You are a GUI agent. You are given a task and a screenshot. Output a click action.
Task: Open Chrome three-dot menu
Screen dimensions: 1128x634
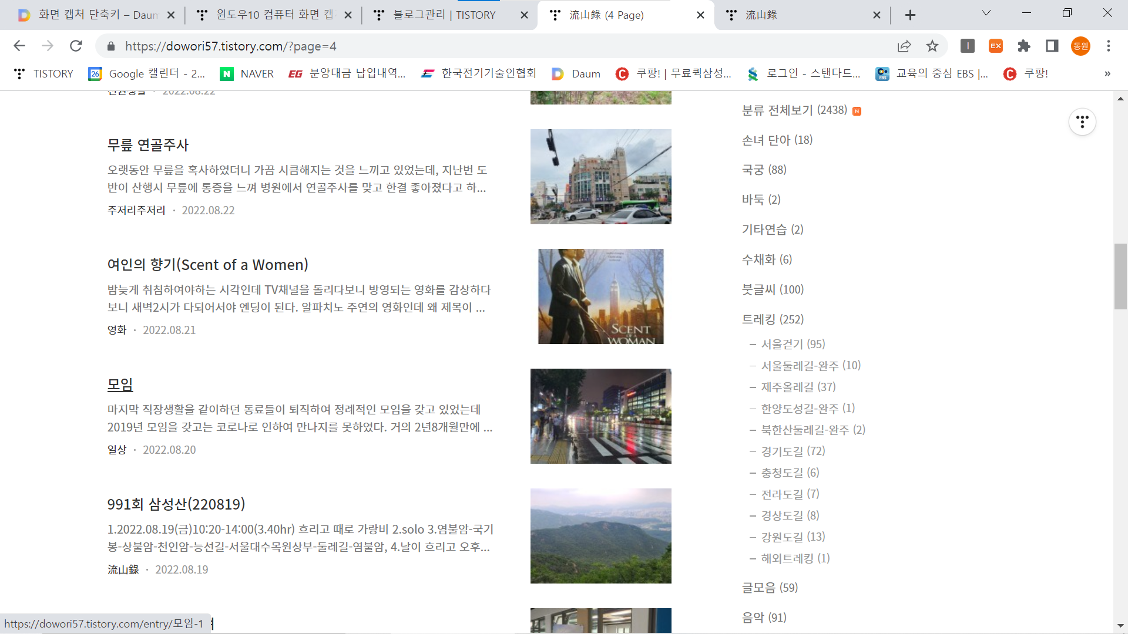(x=1109, y=46)
